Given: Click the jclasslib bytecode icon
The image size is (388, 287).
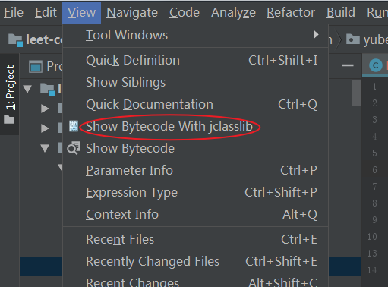Looking at the screenshot, I should 74,126.
